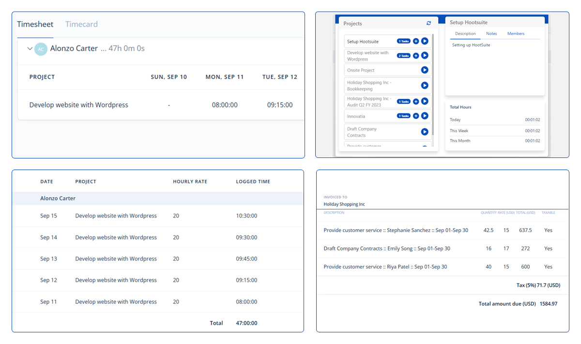Click the HOURLY RATE column header

(190, 182)
